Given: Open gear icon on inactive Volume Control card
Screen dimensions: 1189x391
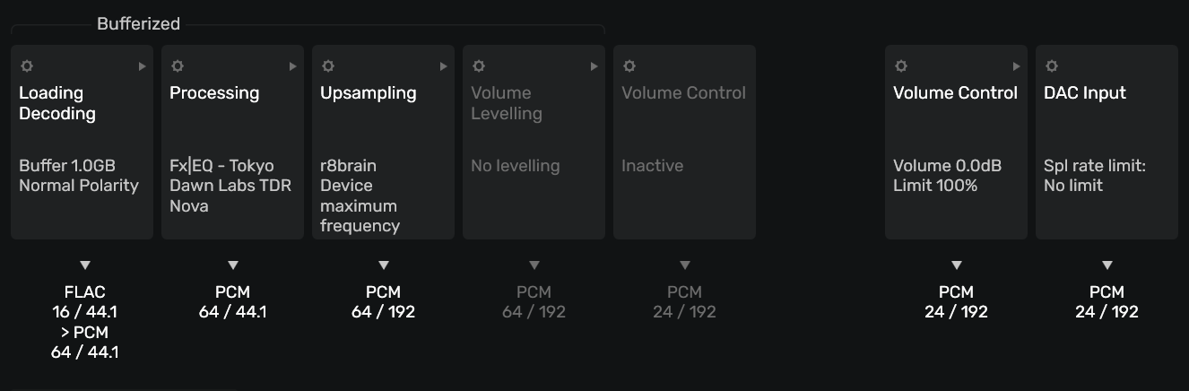Looking at the screenshot, I should tap(629, 66).
